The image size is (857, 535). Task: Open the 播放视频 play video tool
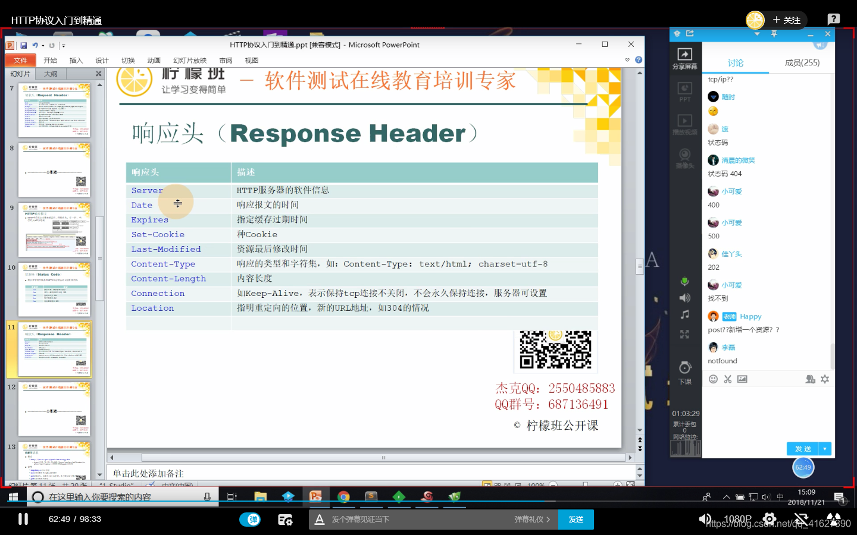pos(685,125)
